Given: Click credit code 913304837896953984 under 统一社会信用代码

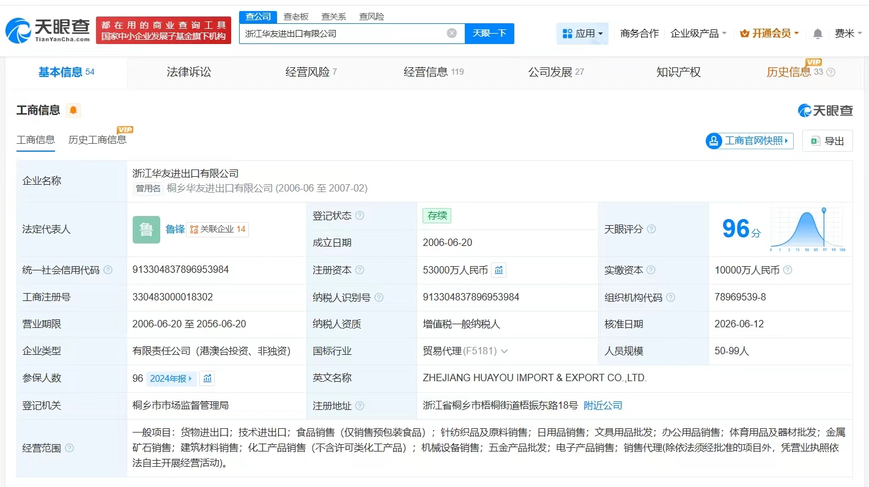Looking at the screenshot, I should point(180,270).
